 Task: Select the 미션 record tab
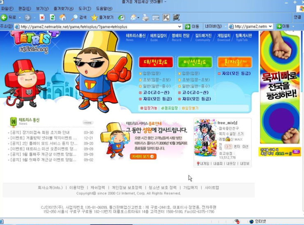(245, 147)
